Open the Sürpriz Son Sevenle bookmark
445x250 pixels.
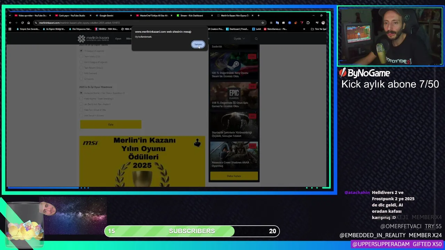(28, 29)
